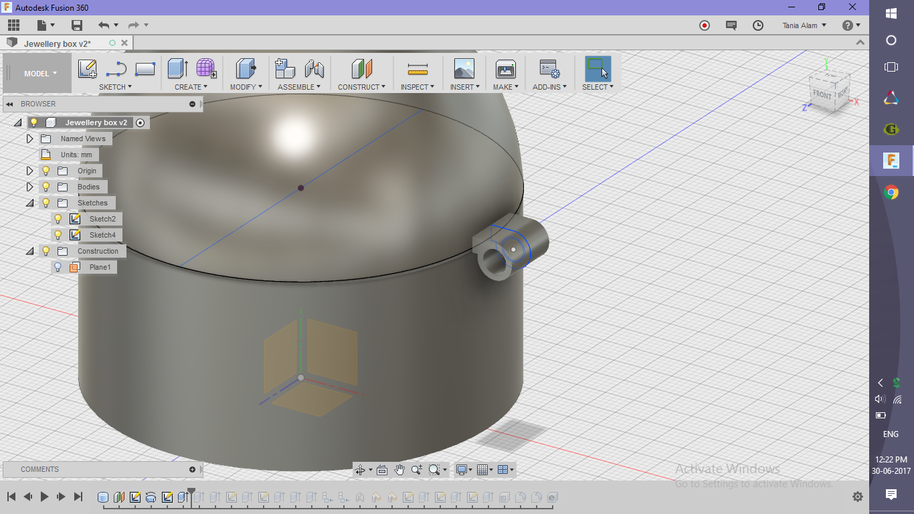Activate component radio button for Jewellery box v2
The height and width of the screenshot is (514, 914).
140,122
